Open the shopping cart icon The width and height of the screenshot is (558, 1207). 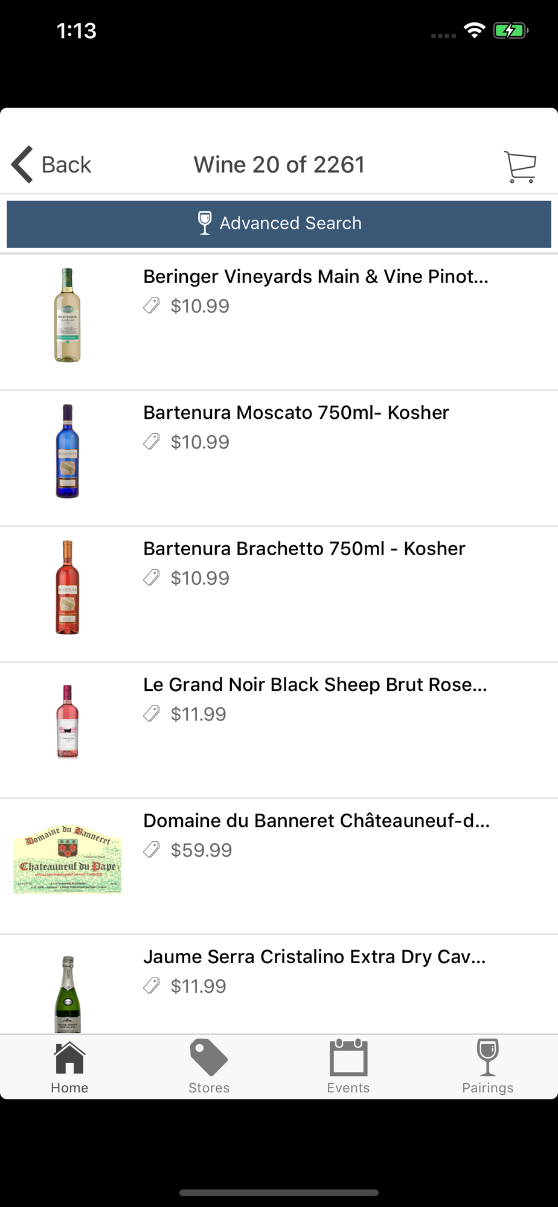click(x=520, y=166)
